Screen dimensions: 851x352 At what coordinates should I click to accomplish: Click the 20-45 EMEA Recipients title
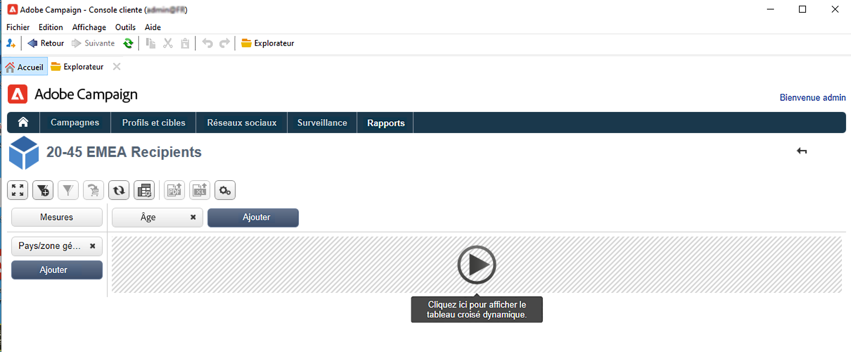pos(124,152)
